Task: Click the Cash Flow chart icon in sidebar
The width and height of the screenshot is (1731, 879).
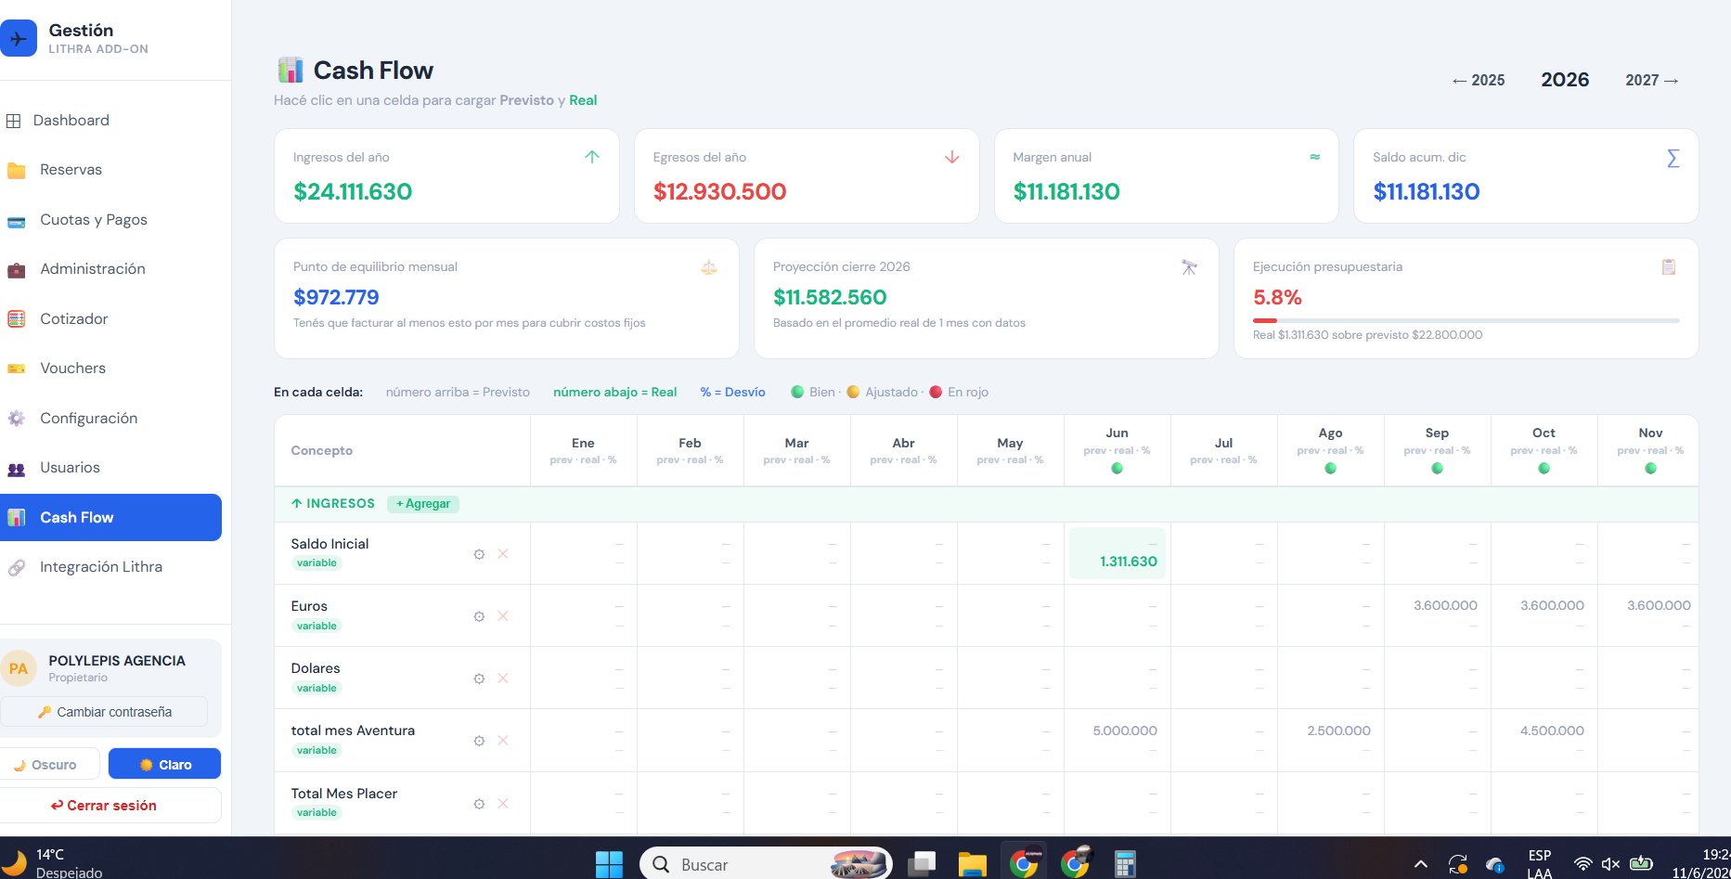Action: coord(16,518)
